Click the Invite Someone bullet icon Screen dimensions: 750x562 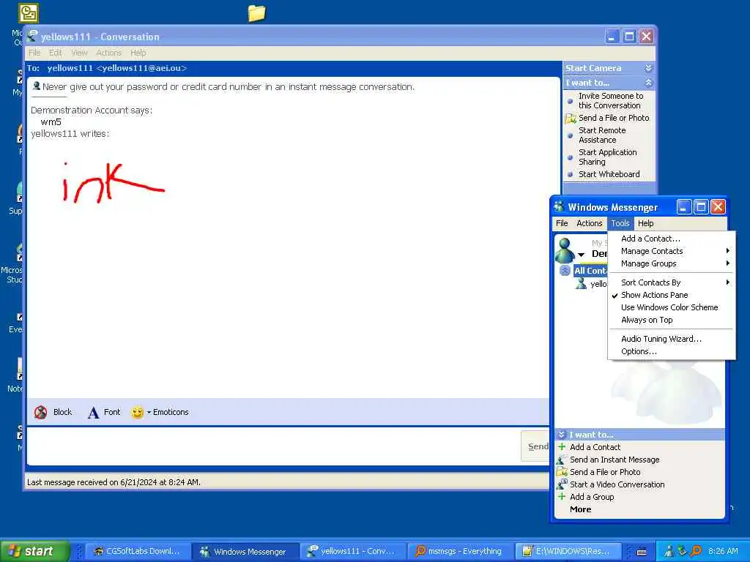tap(570, 101)
